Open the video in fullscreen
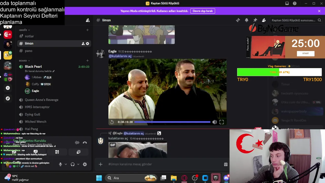The height and width of the screenshot is (183, 325). [222, 122]
